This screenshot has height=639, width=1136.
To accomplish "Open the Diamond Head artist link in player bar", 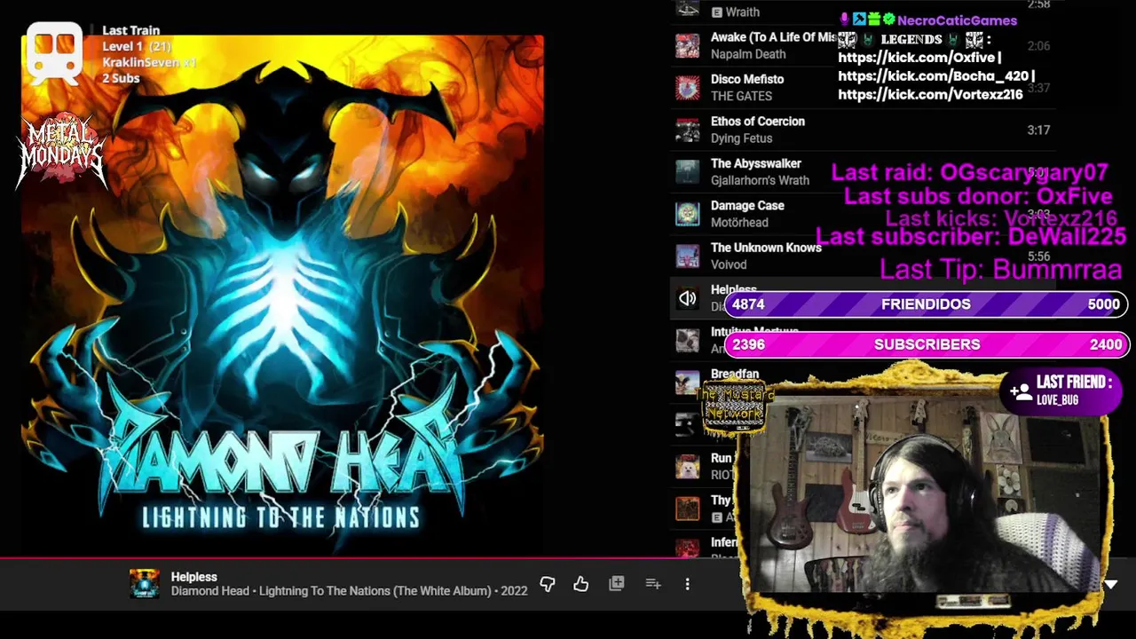I will click(x=209, y=591).
